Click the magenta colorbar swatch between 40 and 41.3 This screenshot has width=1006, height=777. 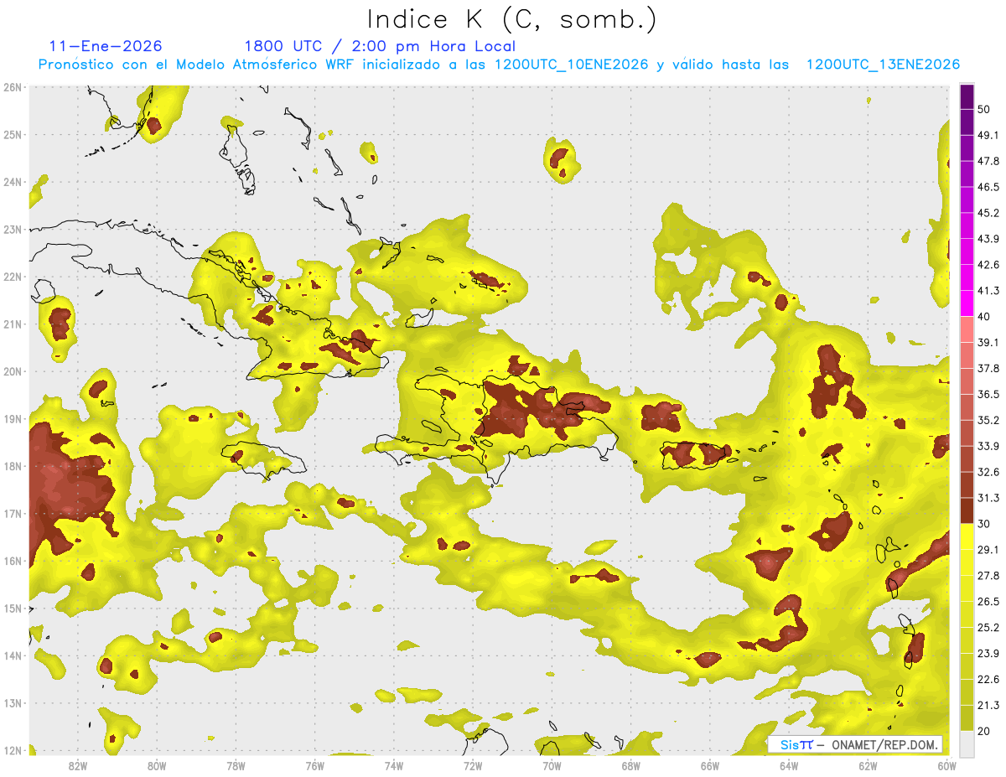(x=967, y=303)
